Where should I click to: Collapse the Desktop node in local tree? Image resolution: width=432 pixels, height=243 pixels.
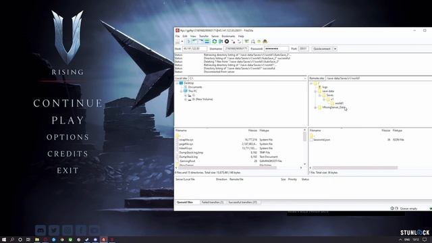(x=177, y=83)
